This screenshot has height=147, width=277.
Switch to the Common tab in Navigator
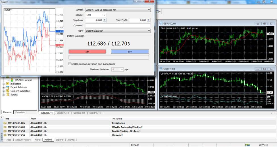point(7,112)
